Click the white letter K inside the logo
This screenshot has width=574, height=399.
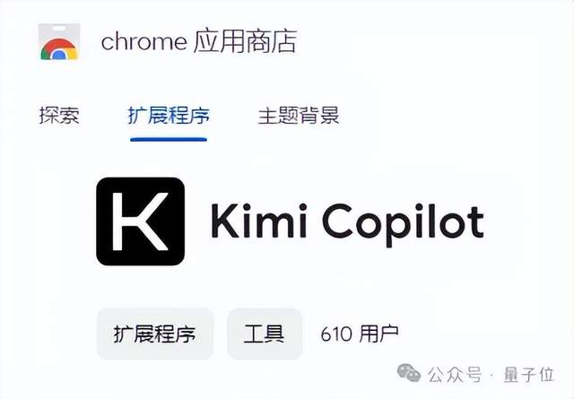(140, 221)
